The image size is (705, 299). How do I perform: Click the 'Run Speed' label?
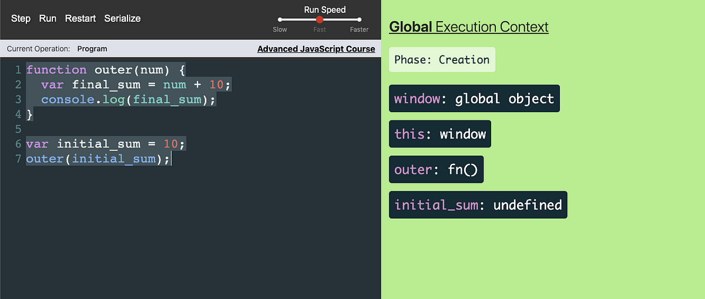tap(325, 9)
